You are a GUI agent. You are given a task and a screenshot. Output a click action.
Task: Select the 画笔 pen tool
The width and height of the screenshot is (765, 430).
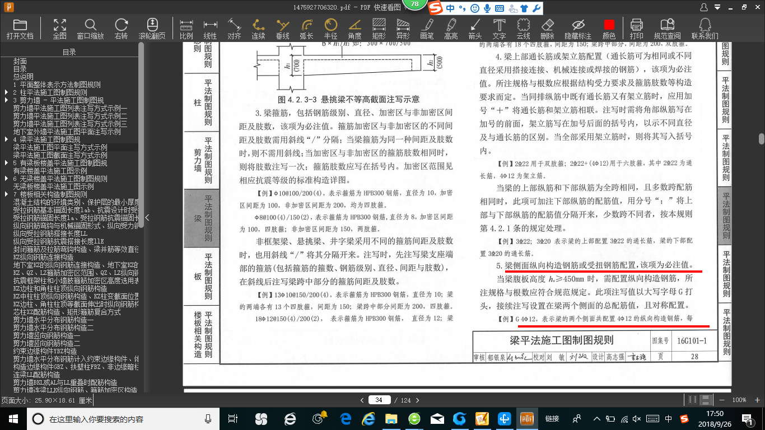point(427,29)
